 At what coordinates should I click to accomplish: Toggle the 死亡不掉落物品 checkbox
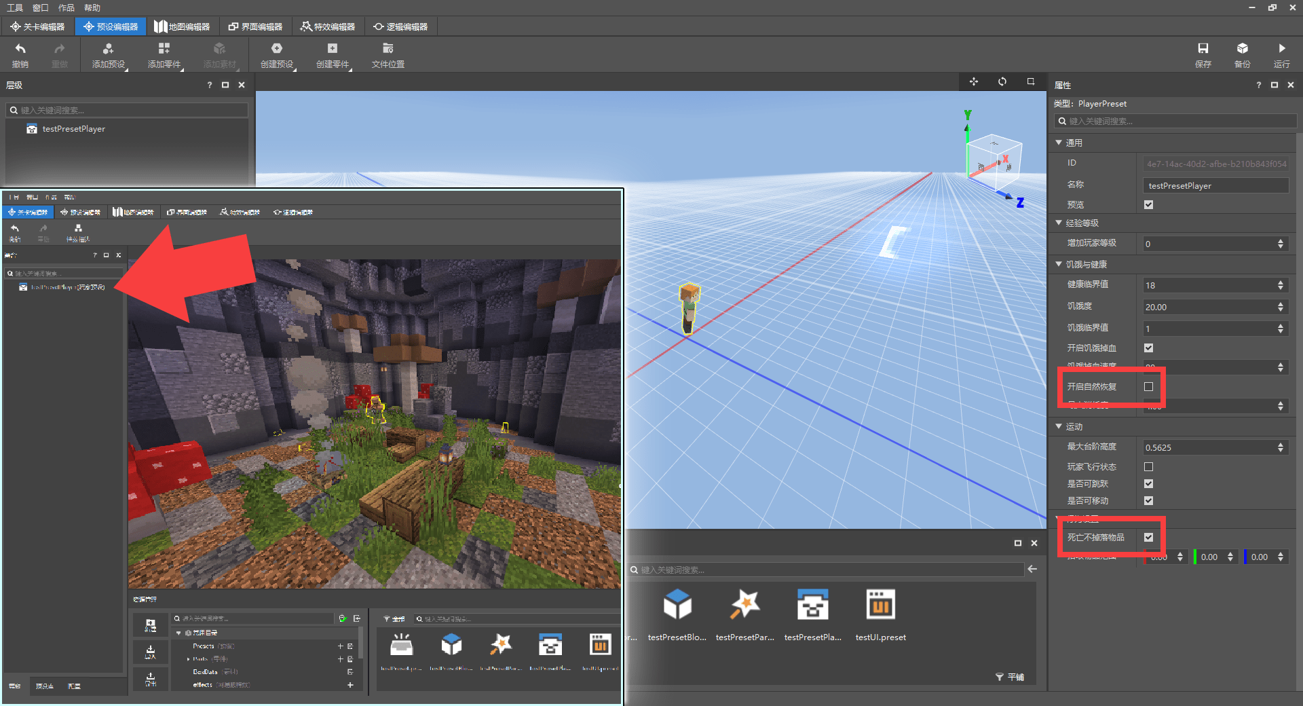(1148, 537)
